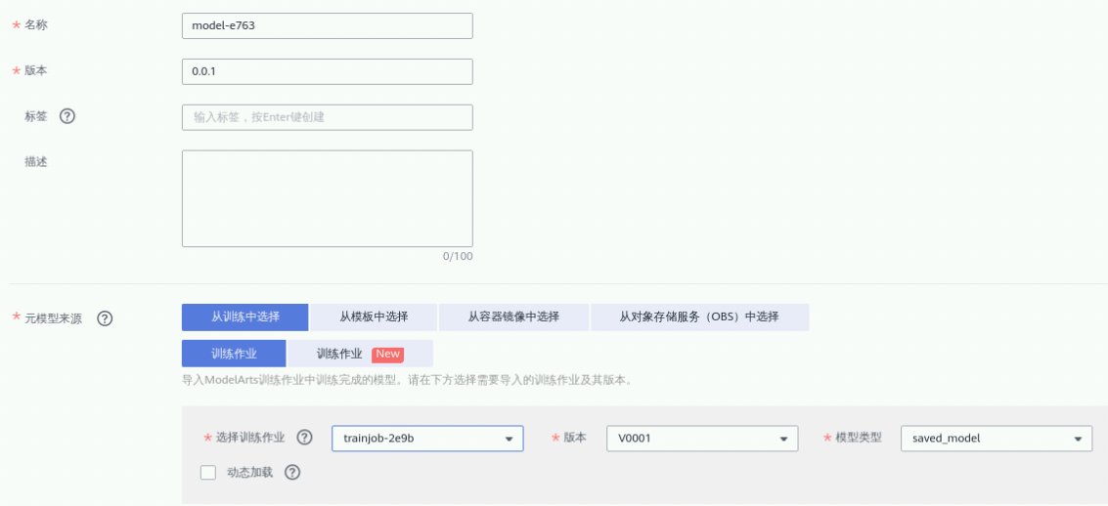Open the saved_model model type dropdown
1108x506 pixels.
pyautogui.click(x=996, y=439)
